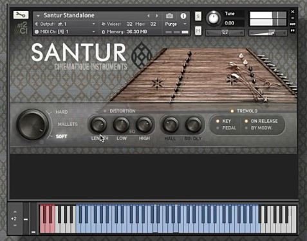Open instrument name dropdown arrow
The height and width of the screenshot is (241, 307).
38,15
